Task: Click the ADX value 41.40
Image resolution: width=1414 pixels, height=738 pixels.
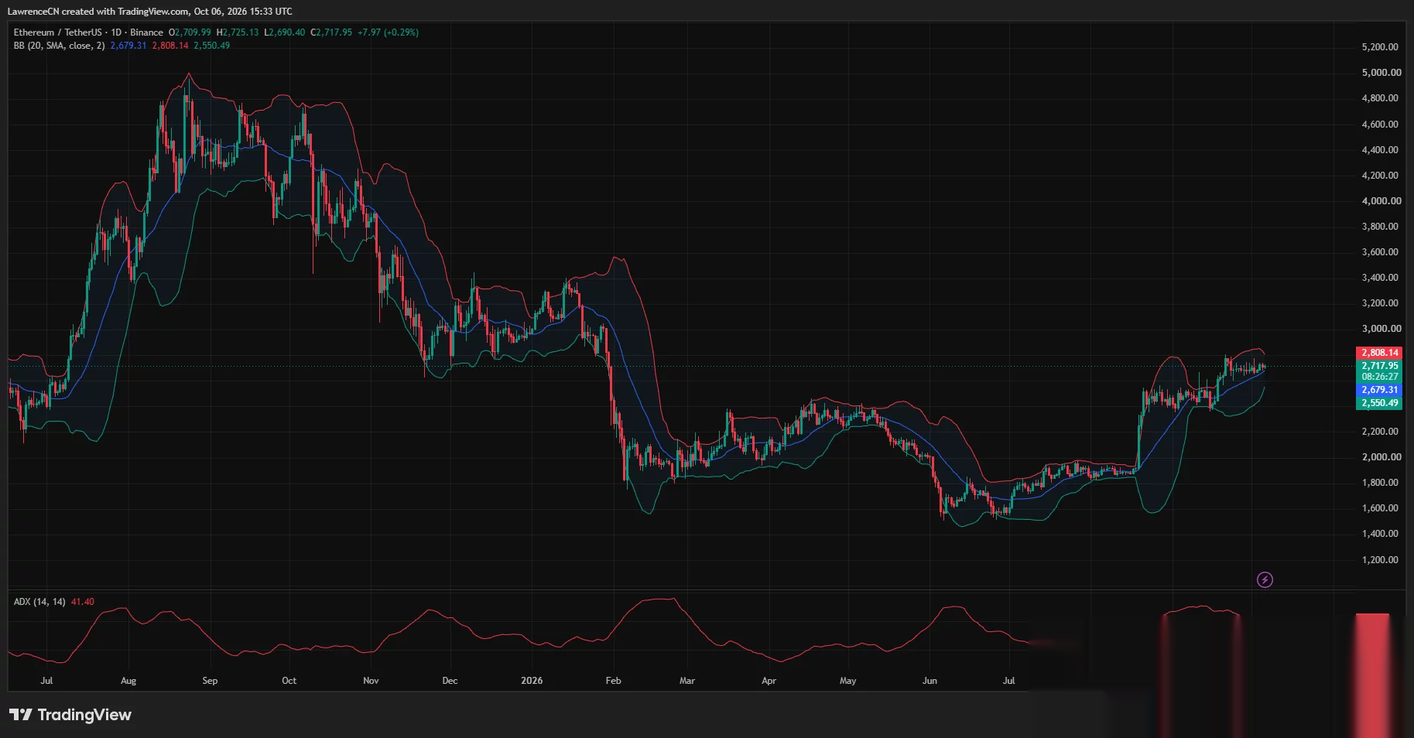Action: 83,602
